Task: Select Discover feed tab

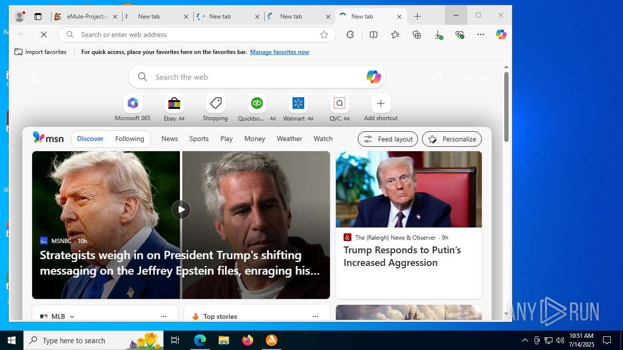Action: [x=90, y=139]
